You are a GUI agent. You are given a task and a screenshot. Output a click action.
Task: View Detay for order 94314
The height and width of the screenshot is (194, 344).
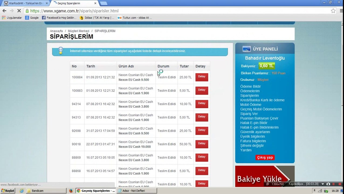click(x=202, y=104)
